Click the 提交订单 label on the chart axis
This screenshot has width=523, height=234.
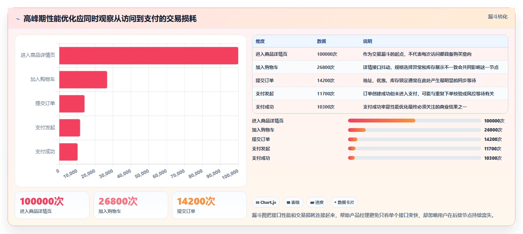tap(45, 104)
